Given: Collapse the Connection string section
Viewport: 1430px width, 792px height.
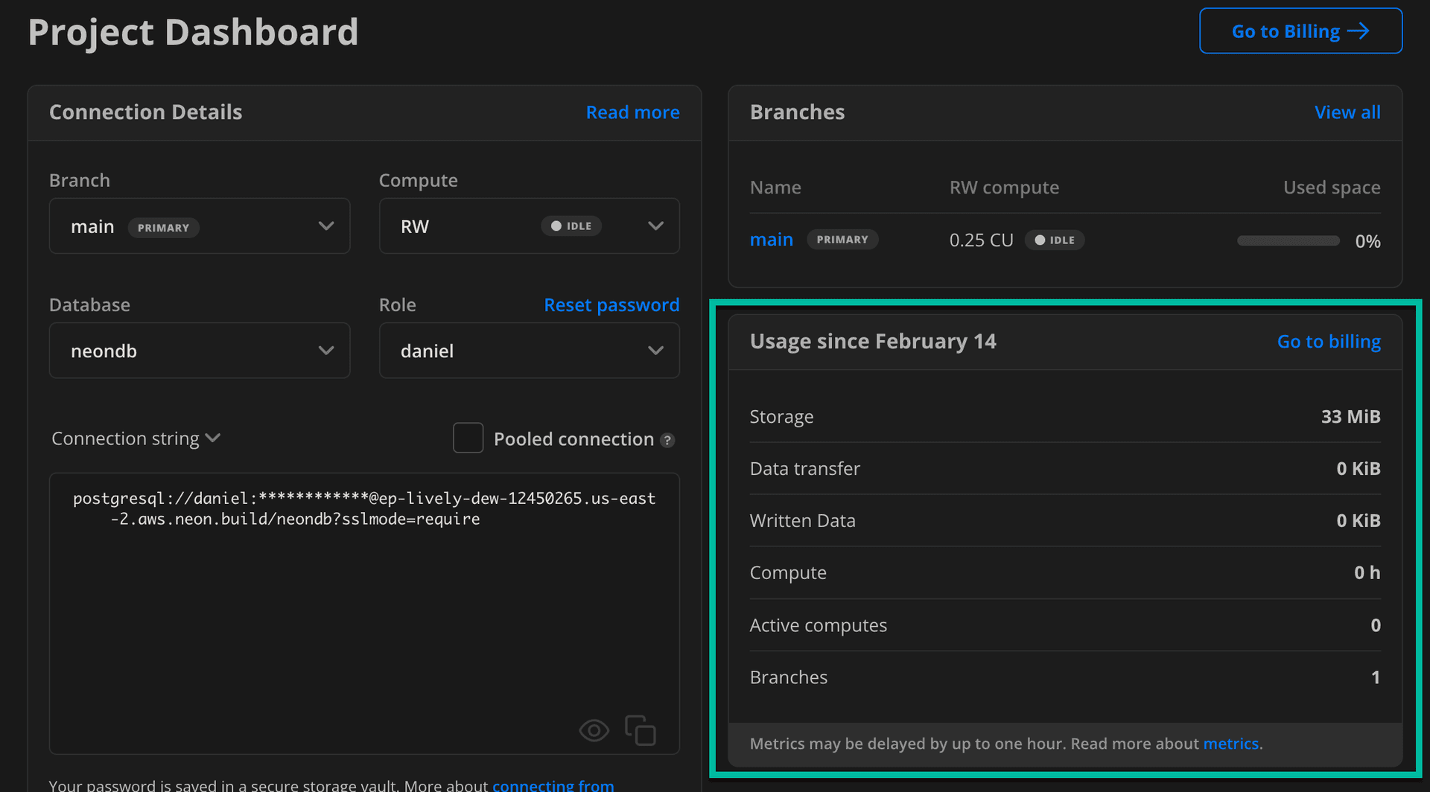Looking at the screenshot, I should [x=214, y=438].
